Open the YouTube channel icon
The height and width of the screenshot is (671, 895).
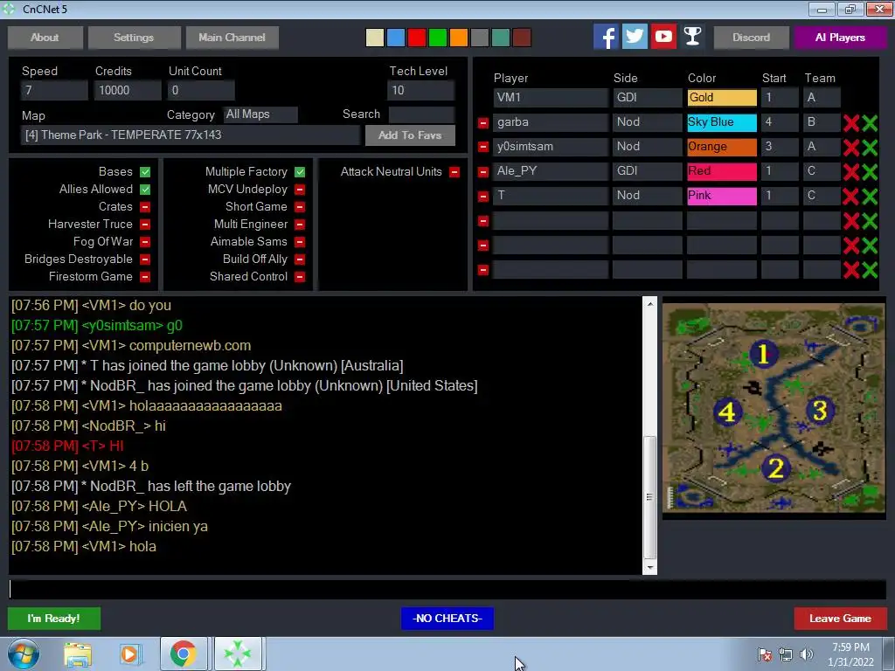[663, 37]
